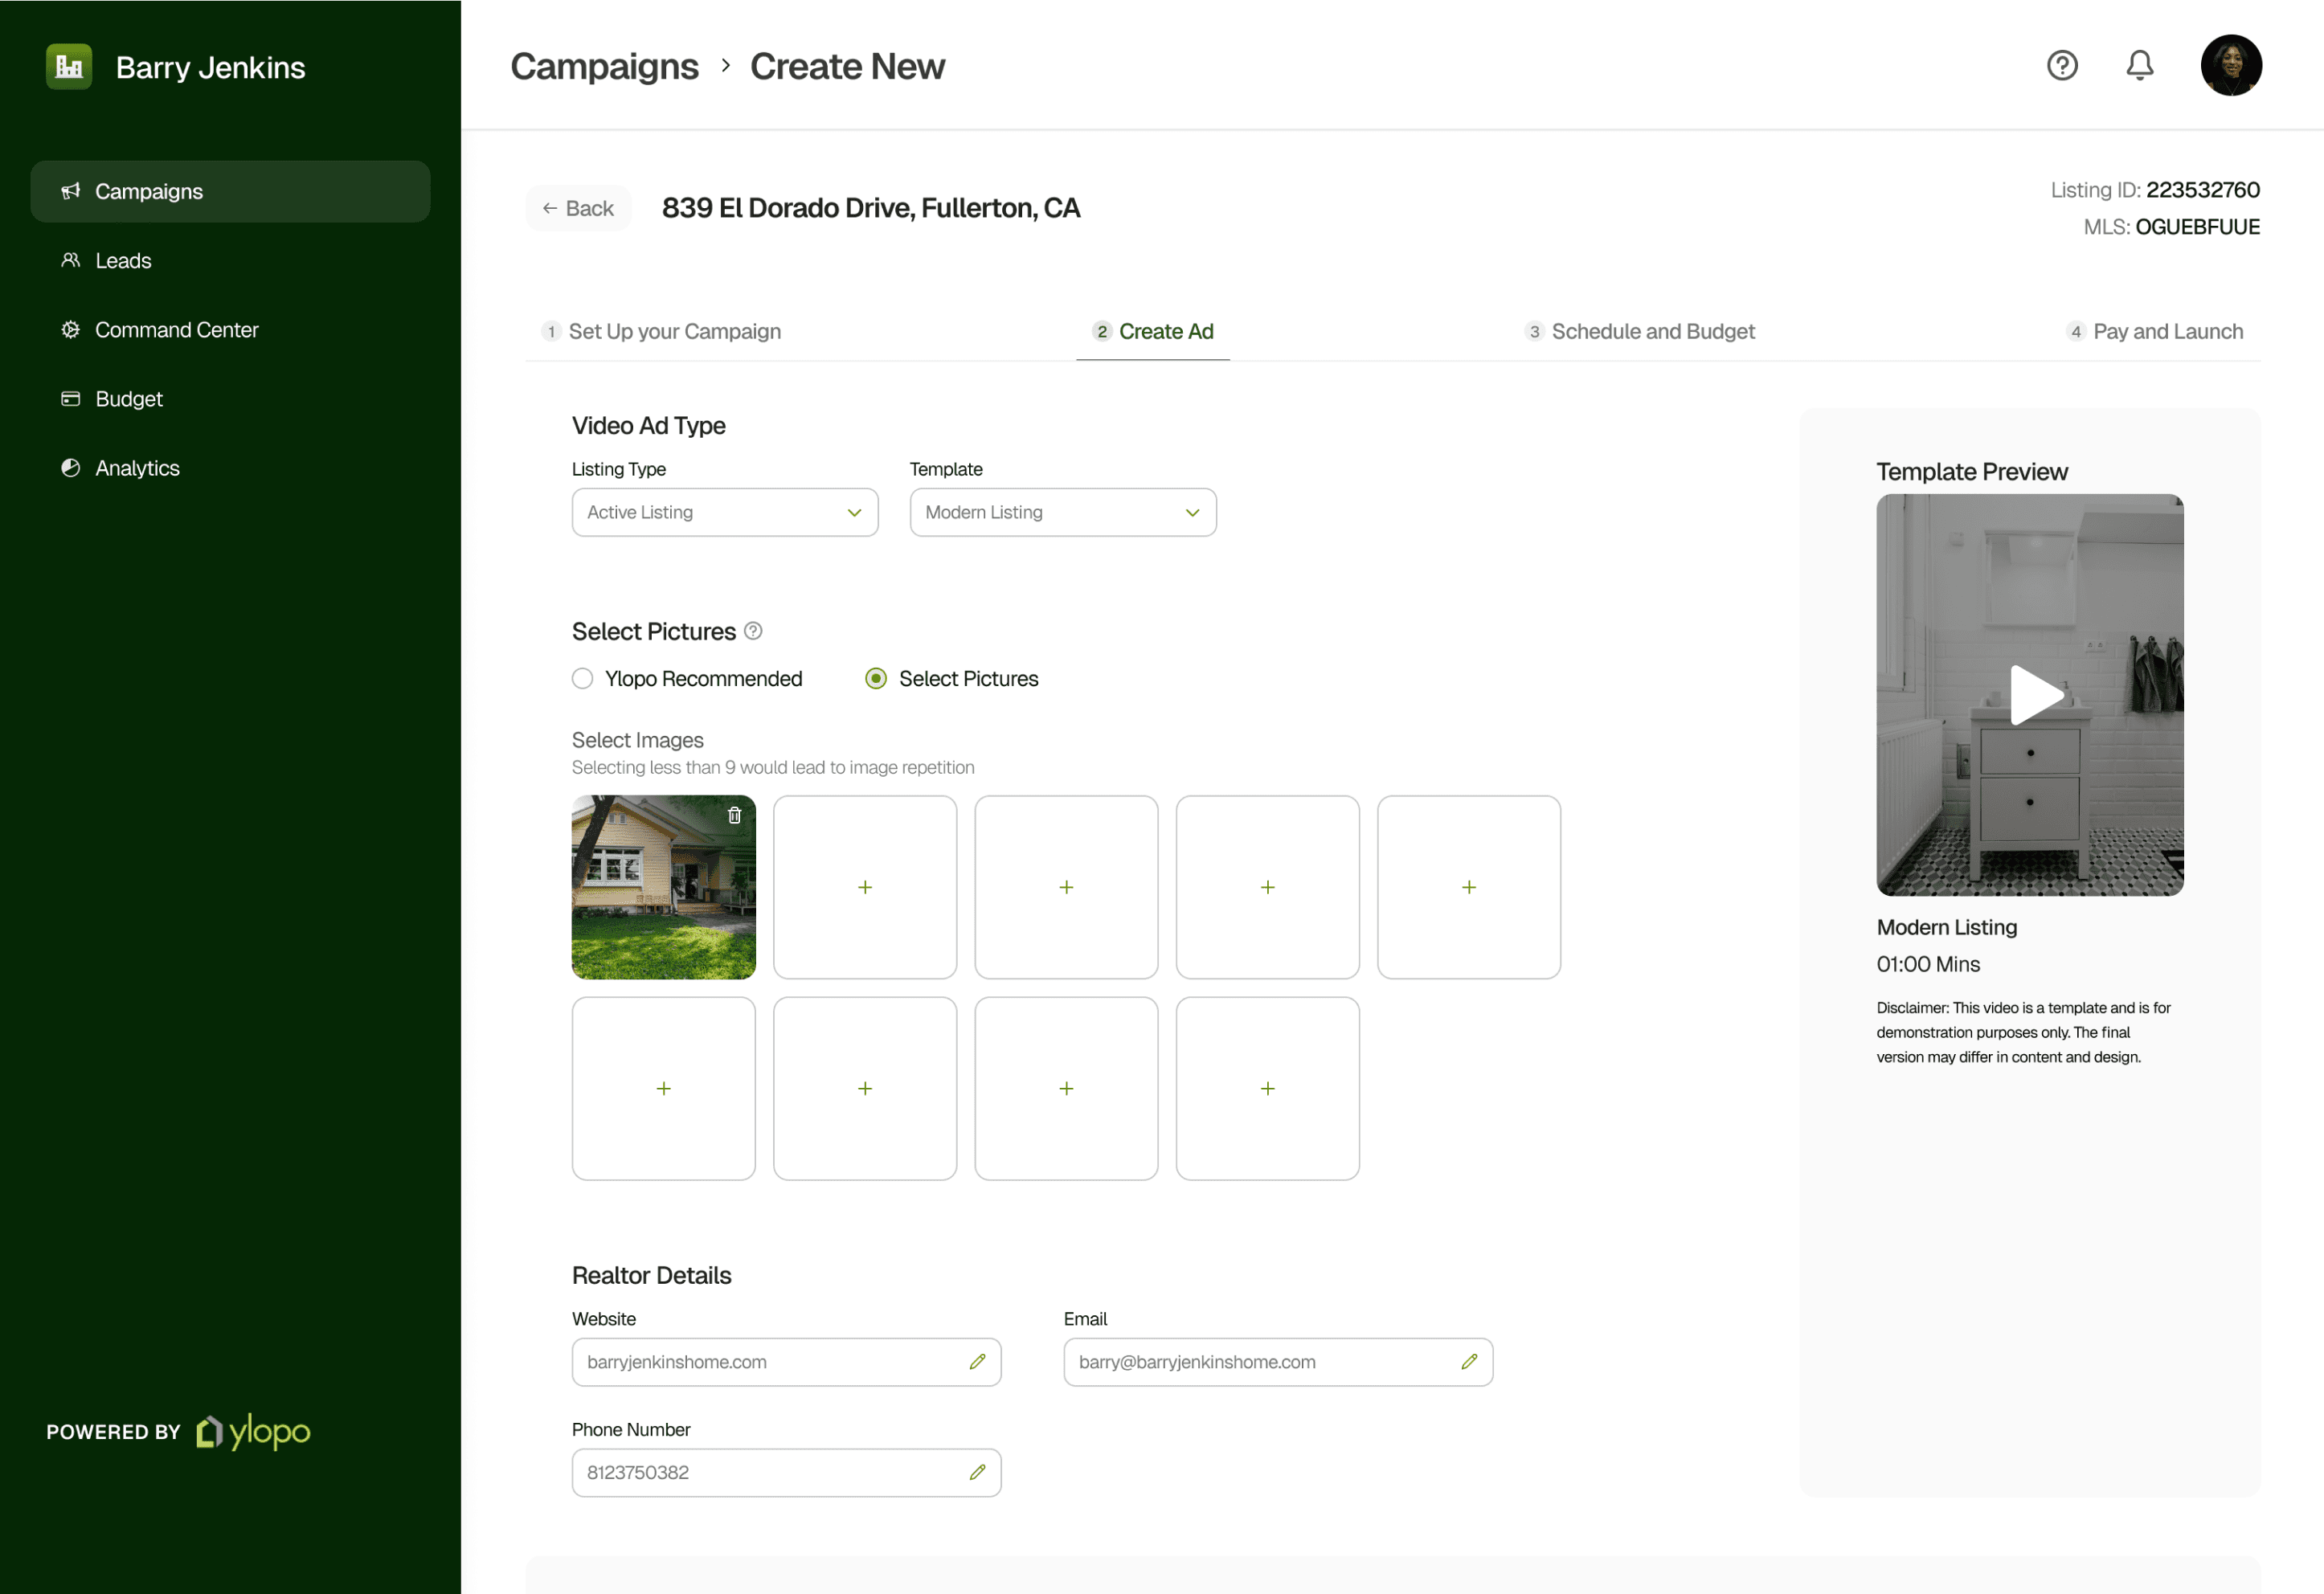Go to Schedule and Budget step tab
The width and height of the screenshot is (2324, 1594).
click(x=1640, y=331)
